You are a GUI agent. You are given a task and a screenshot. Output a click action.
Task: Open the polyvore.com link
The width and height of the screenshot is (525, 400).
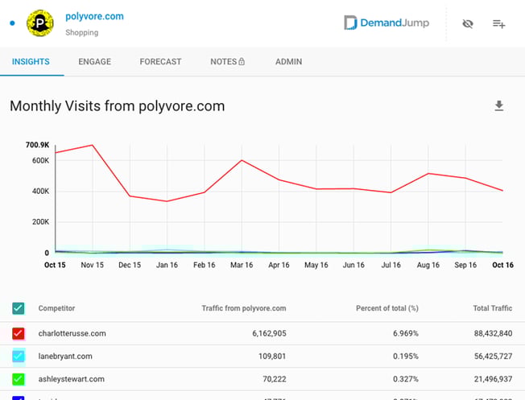[94, 16]
